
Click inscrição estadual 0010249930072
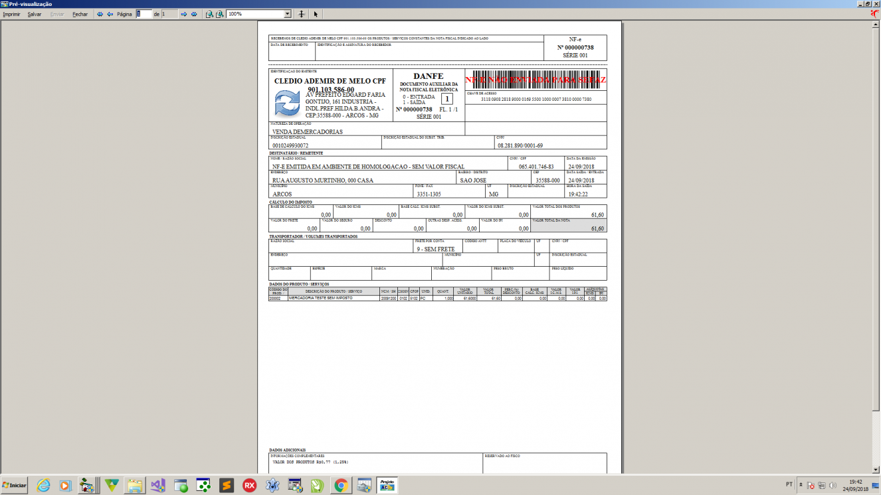[x=290, y=145]
